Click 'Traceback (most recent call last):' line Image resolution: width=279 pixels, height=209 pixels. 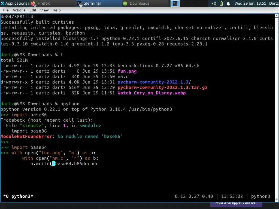pos(47,120)
